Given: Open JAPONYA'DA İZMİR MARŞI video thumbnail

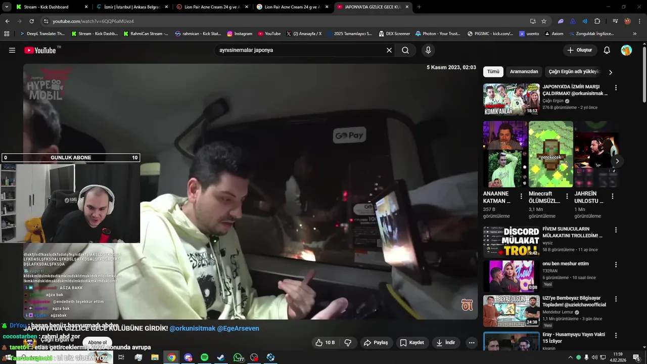Looking at the screenshot, I should click(512, 100).
